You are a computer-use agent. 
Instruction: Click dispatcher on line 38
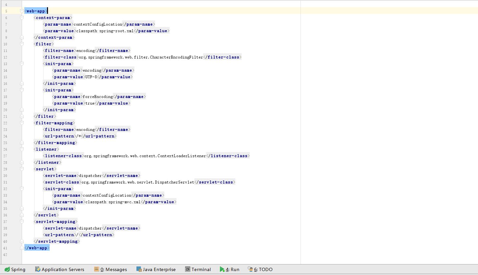[x=90, y=228]
